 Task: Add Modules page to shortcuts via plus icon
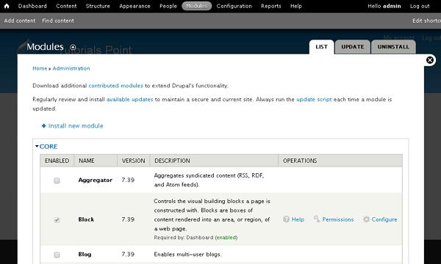[73, 47]
